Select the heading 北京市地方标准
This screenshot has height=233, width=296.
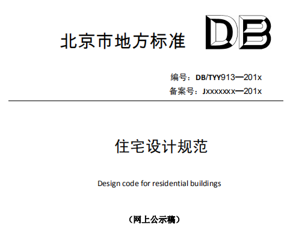pos(123,41)
